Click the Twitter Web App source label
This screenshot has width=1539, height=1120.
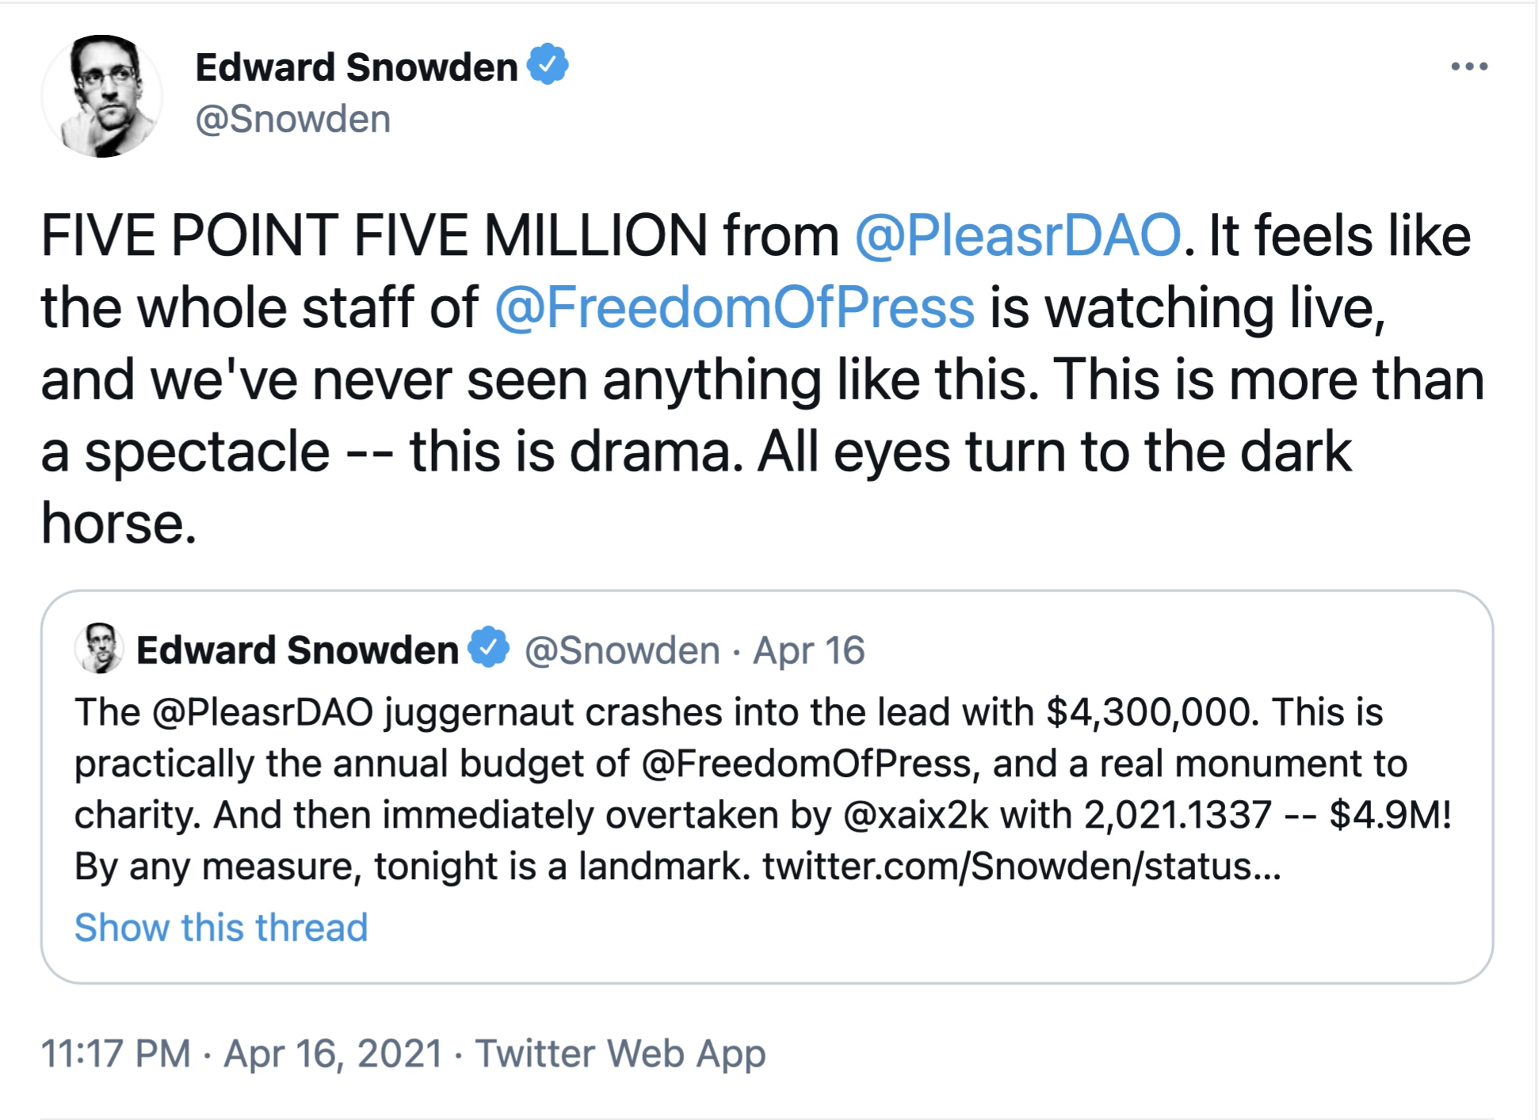621,1053
